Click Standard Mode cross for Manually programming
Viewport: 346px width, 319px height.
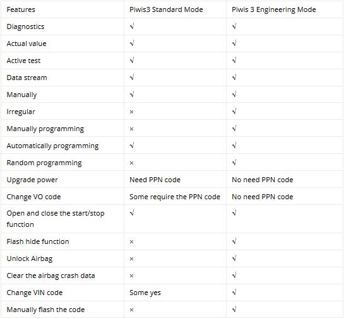[131, 129]
